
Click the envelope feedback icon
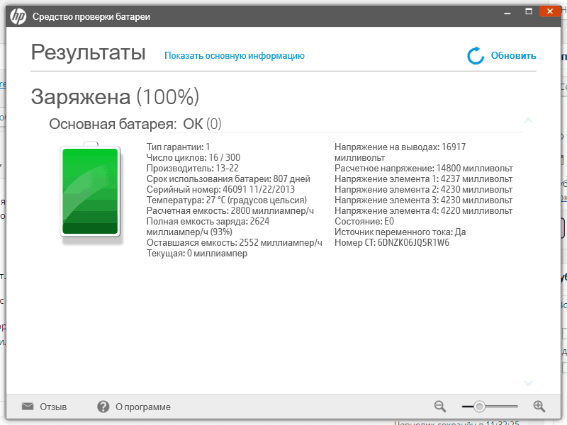(28, 406)
